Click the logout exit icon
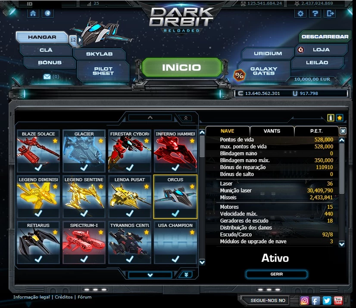 [x=330, y=14]
